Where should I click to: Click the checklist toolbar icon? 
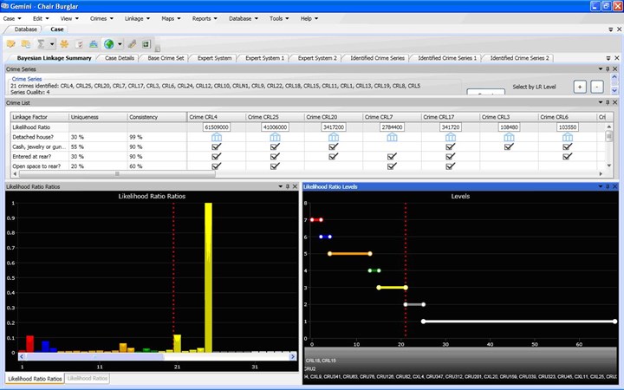[80, 43]
